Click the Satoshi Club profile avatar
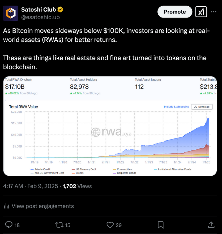This screenshot has height=234, width=222. 11,13
